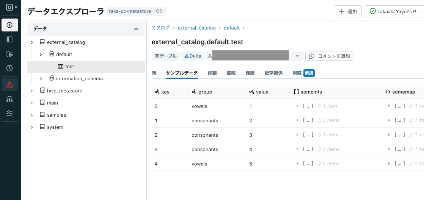This screenshot has height=200, width=424.
Task: Open the Takaaki Yayoi's cluster selector
Action: 394,11
